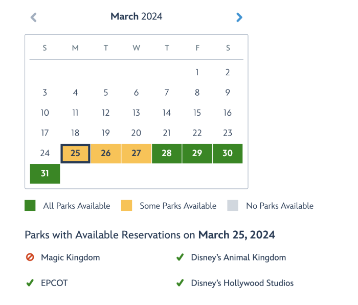Click the March 2024 month heading

137,16
